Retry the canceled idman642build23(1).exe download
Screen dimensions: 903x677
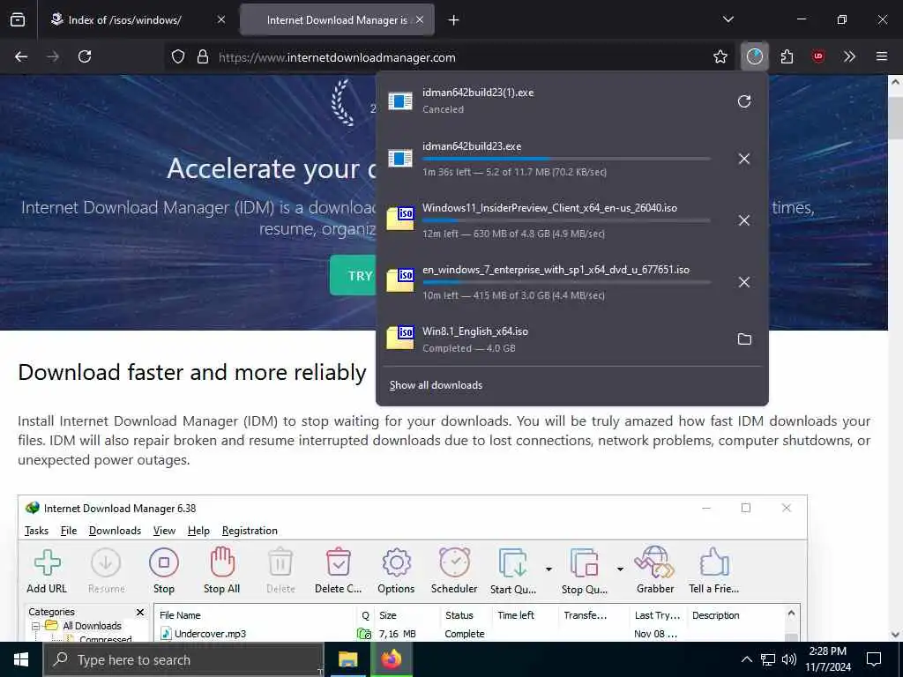click(744, 101)
